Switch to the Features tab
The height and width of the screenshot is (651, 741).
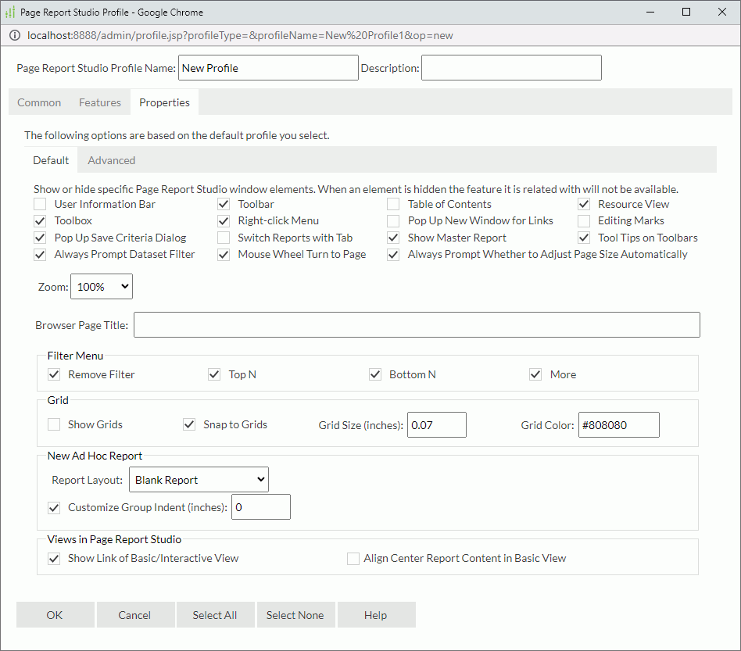100,102
